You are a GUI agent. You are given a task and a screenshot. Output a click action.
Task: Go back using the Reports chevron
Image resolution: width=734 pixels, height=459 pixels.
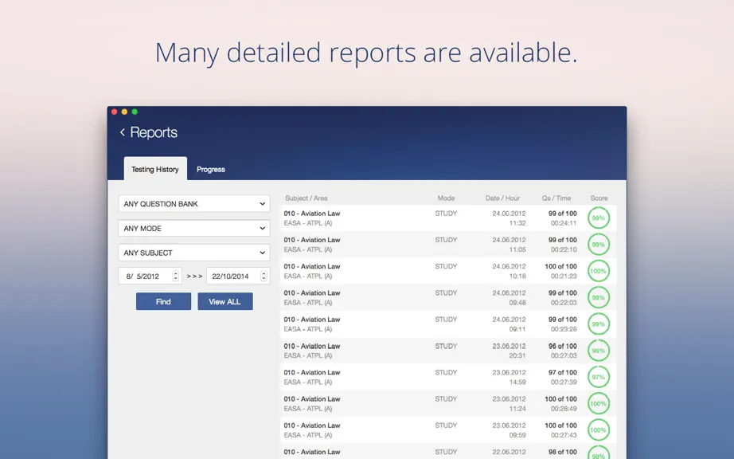[123, 132]
